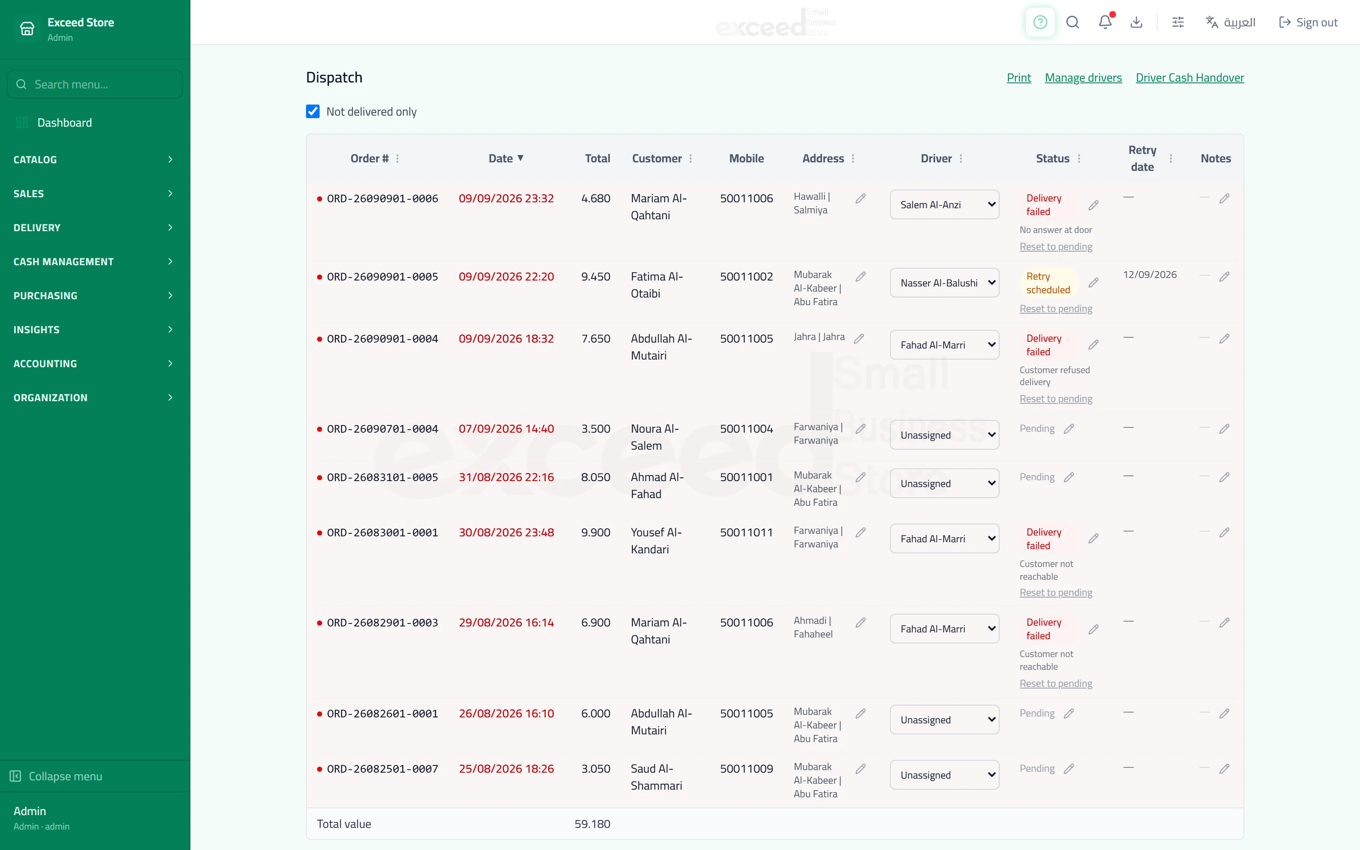Click the Exceed Store shop icon
Screen dimensions: 1360x850
pyautogui.click(x=27, y=28)
